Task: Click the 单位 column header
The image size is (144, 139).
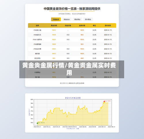Action: click(94, 26)
